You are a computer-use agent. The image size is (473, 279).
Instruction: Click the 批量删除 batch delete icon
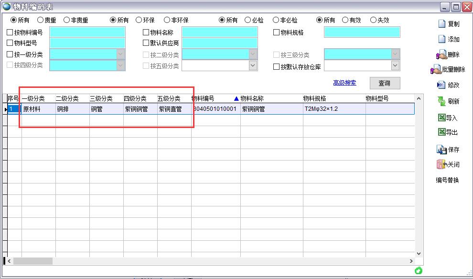coord(436,70)
